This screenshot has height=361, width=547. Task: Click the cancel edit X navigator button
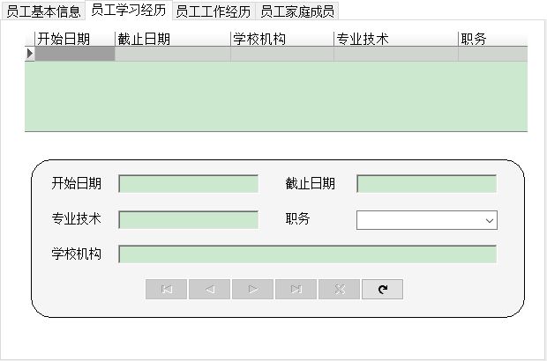340,289
